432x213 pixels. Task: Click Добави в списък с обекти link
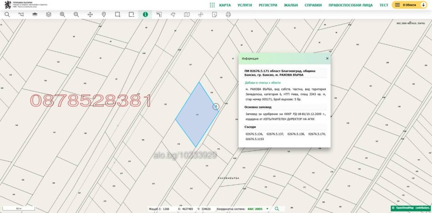pyautogui.click(x=262, y=83)
